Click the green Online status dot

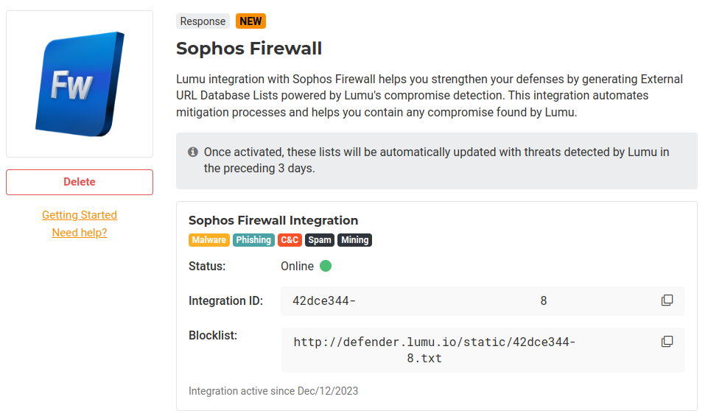[326, 266]
